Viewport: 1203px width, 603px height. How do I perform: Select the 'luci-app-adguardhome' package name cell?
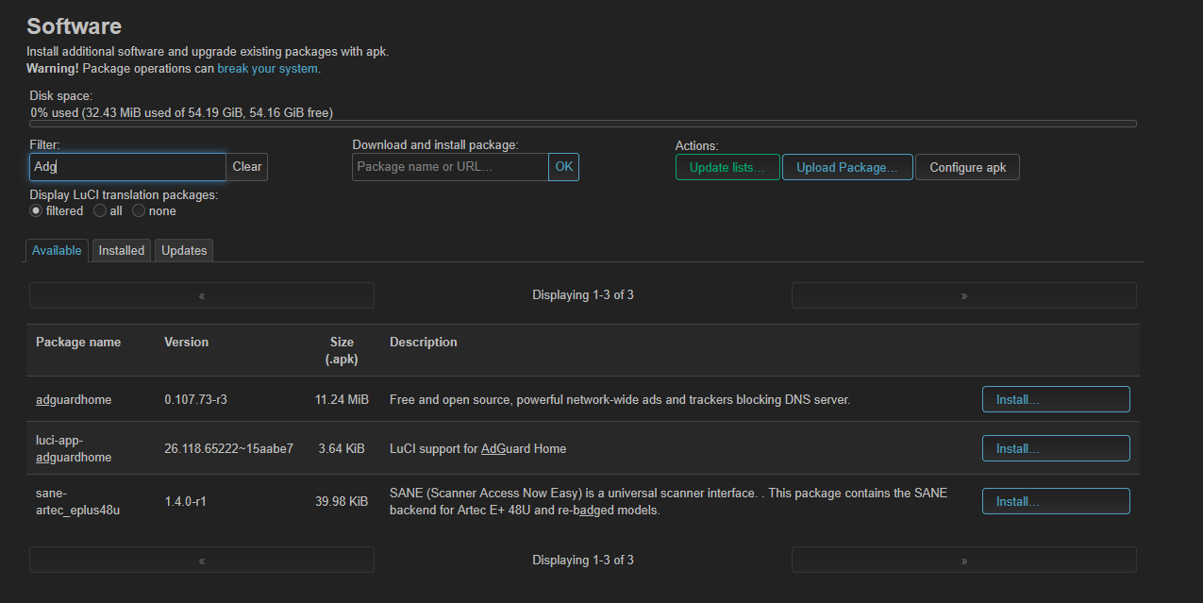coord(74,448)
